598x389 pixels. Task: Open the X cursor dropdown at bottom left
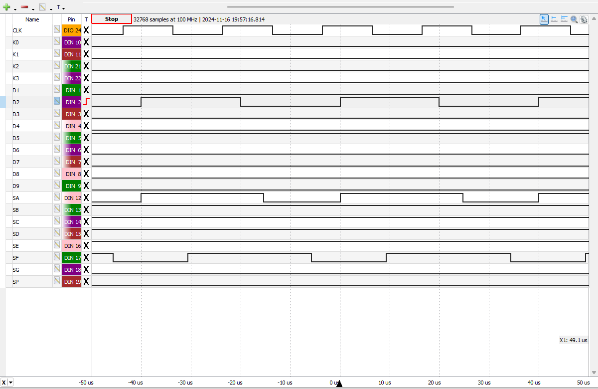tap(10, 383)
